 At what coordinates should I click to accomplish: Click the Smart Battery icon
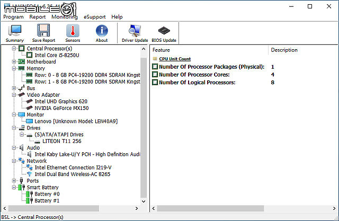[21, 187]
